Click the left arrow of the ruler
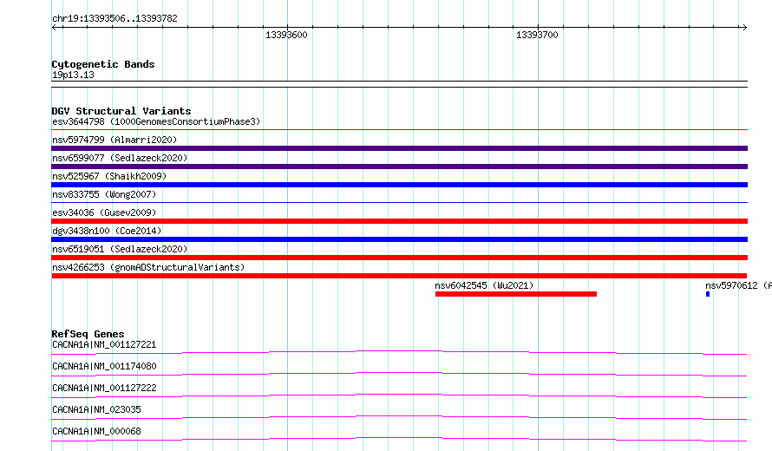772x451 pixels. [x=55, y=27]
